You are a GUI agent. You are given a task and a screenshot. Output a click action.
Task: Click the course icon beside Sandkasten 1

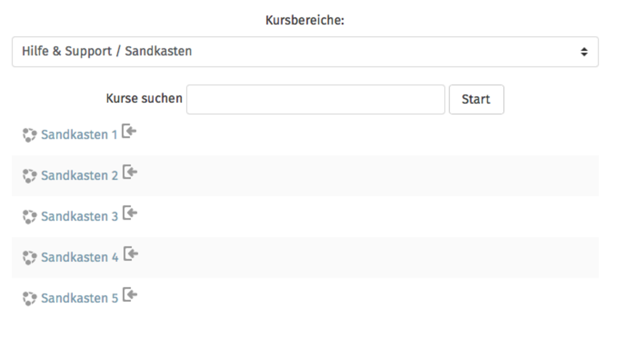[x=29, y=135]
